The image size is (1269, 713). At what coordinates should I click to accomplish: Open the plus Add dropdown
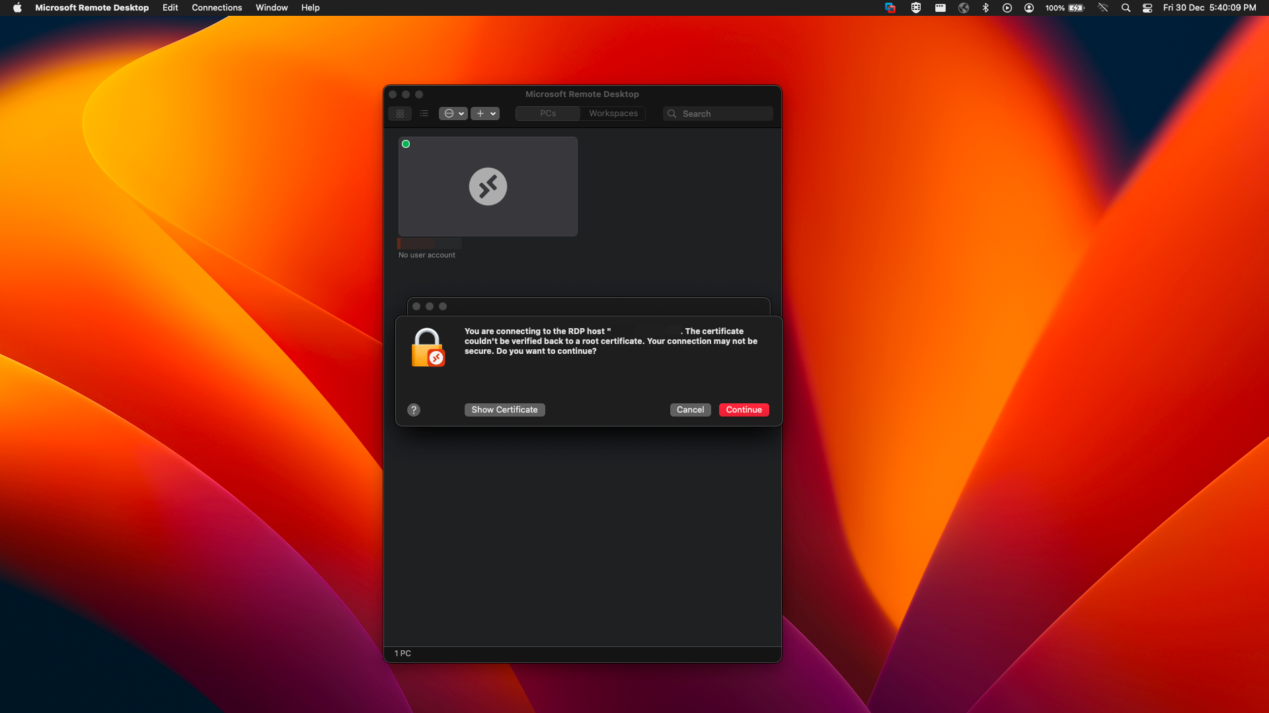click(x=485, y=114)
